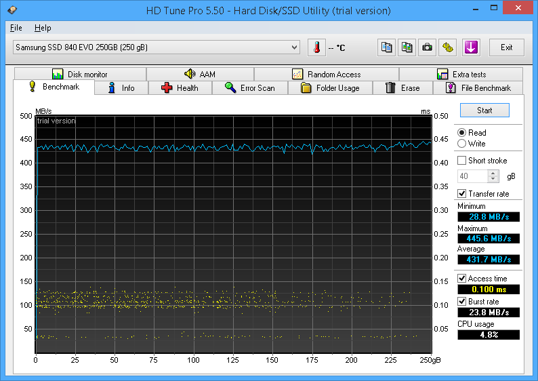Minimize the HD Tune Pro window

point(476,8)
